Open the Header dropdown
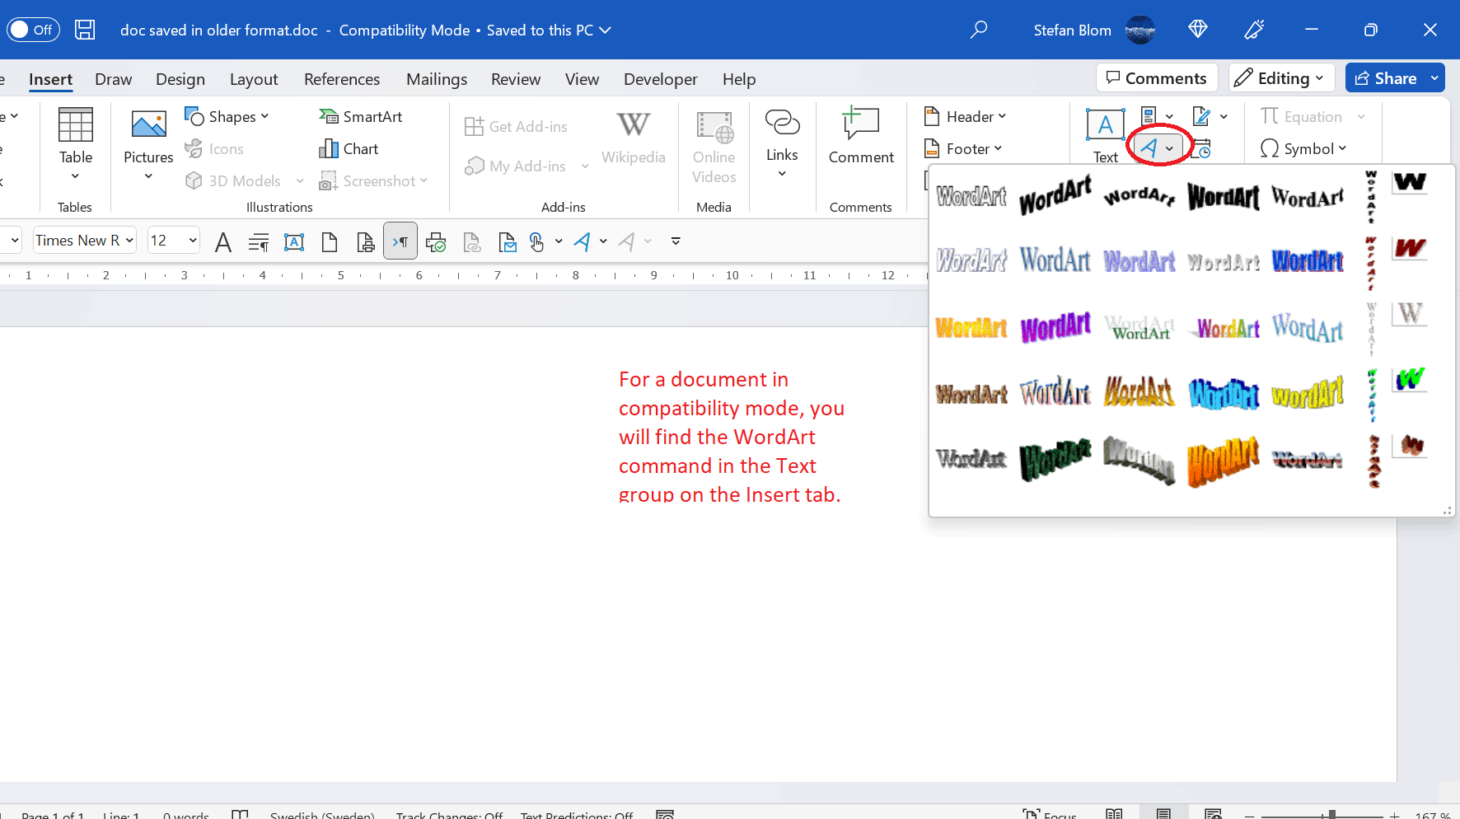 pos(966,117)
